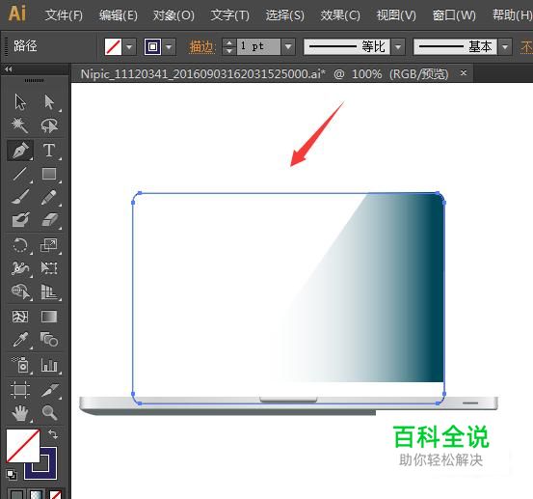533x499 pixels.
Task: Apply None mode button
Action: point(55,494)
